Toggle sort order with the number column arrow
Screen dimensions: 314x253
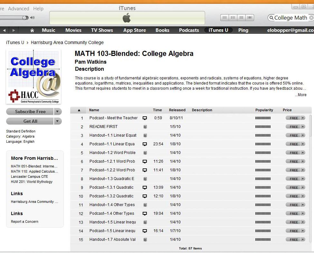[79, 110]
